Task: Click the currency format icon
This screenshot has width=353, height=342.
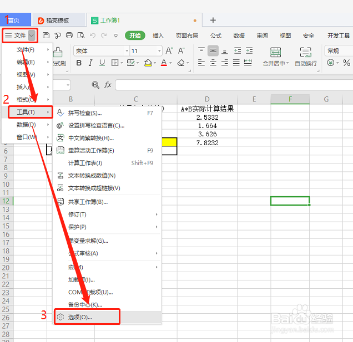Action: (x=330, y=63)
